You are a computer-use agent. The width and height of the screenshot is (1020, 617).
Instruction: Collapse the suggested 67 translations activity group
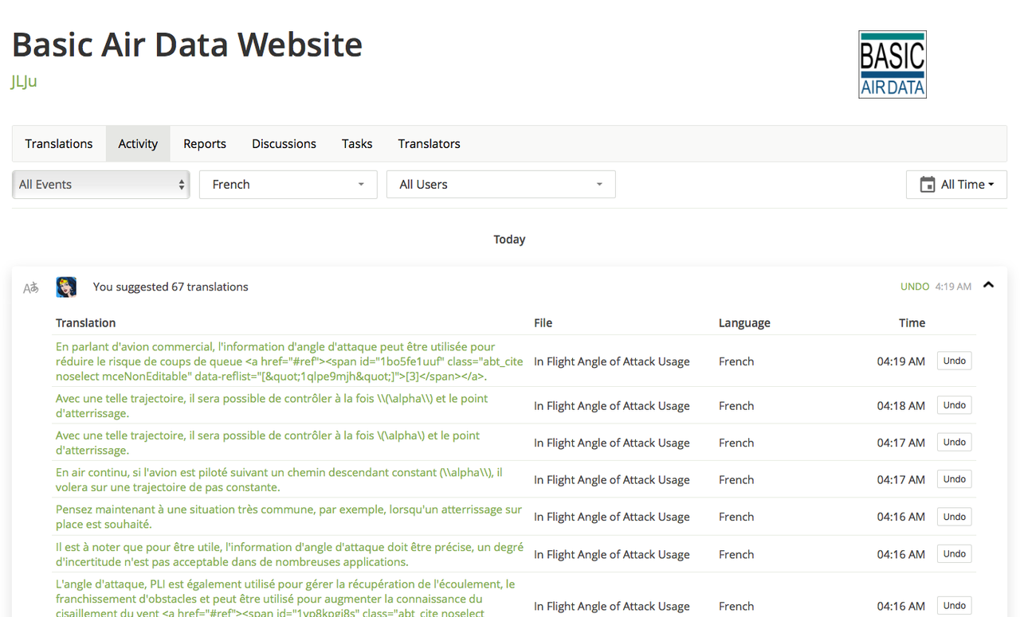[988, 285]
